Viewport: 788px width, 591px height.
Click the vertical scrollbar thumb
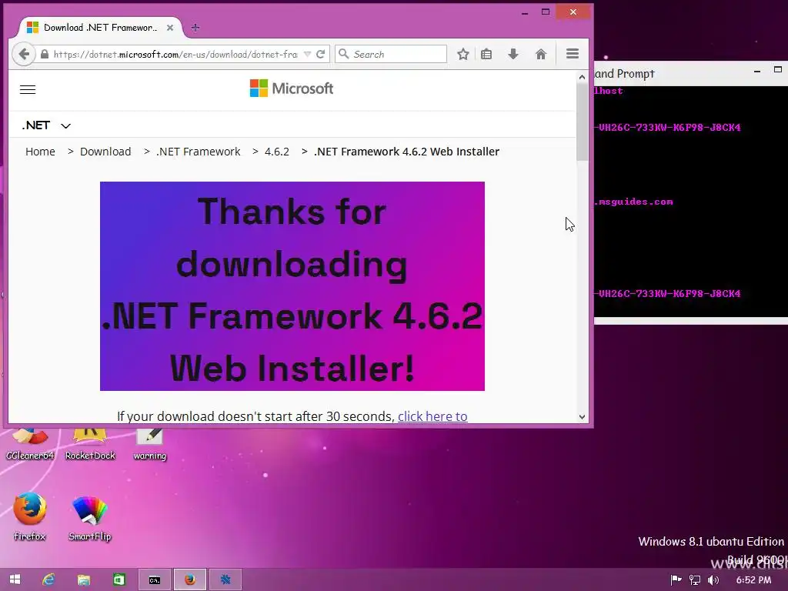582,122
